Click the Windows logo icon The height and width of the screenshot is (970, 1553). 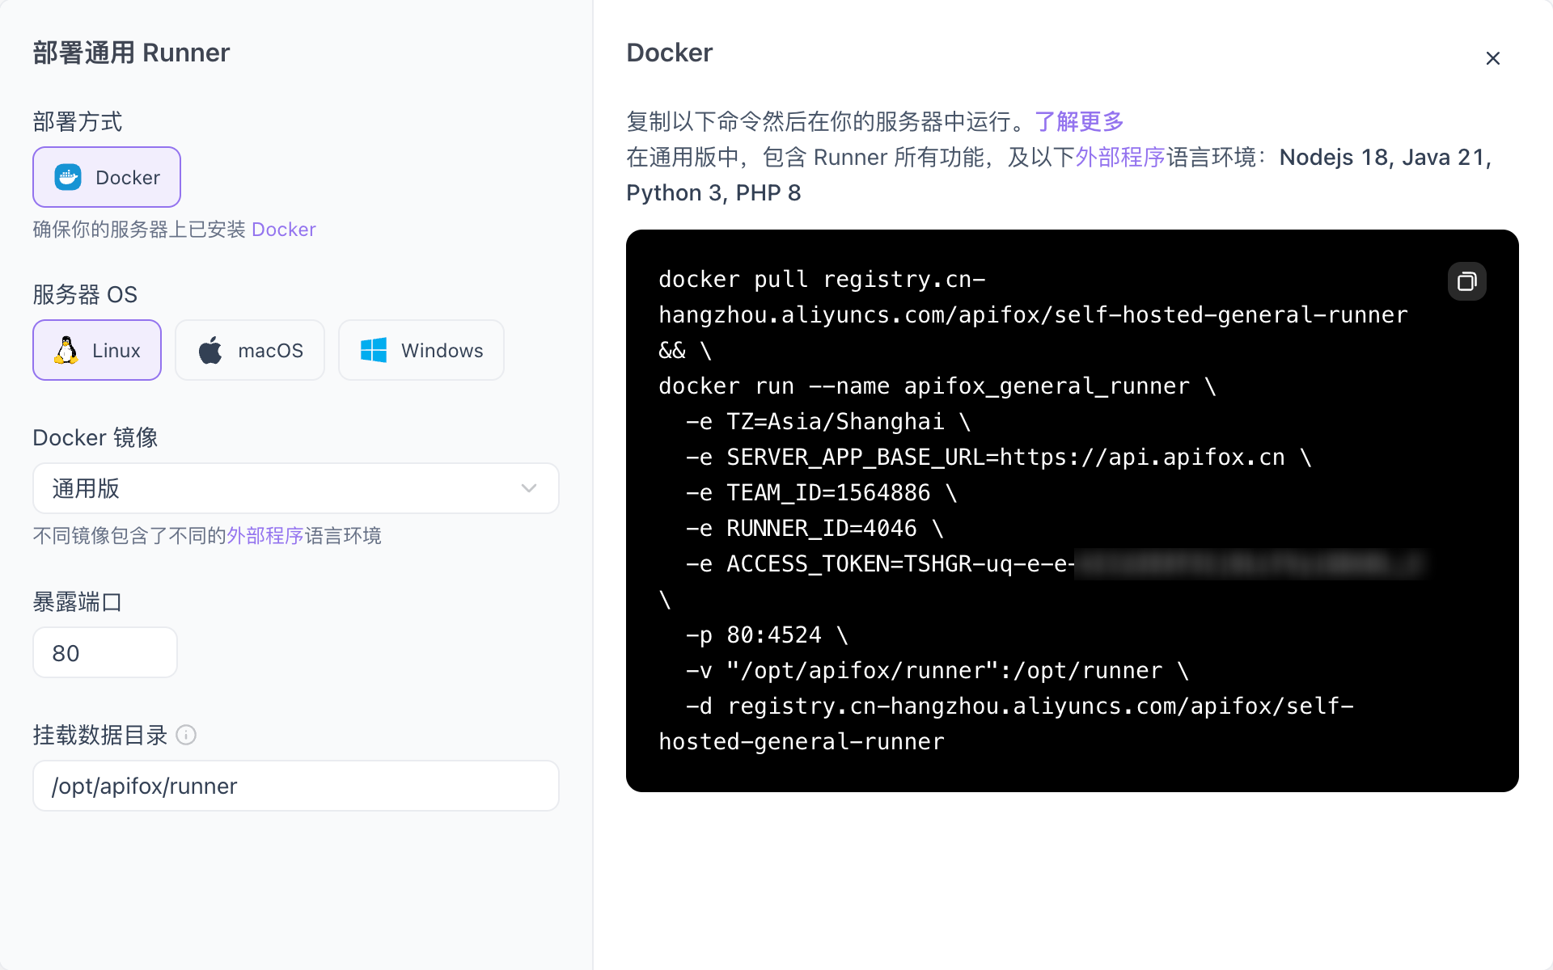372,349
